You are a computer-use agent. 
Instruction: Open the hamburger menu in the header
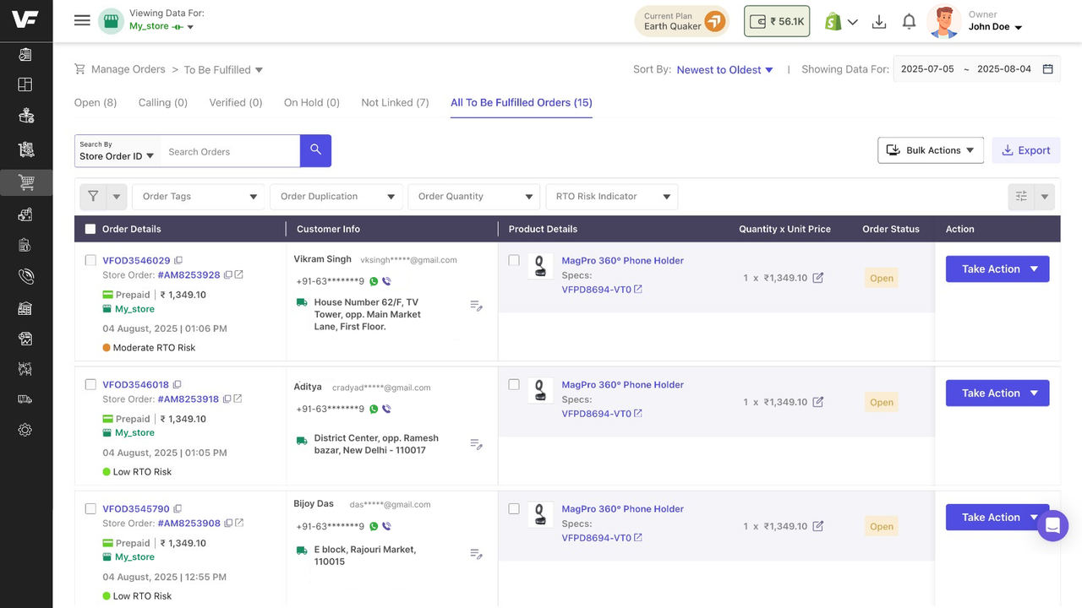coord(82,20)
